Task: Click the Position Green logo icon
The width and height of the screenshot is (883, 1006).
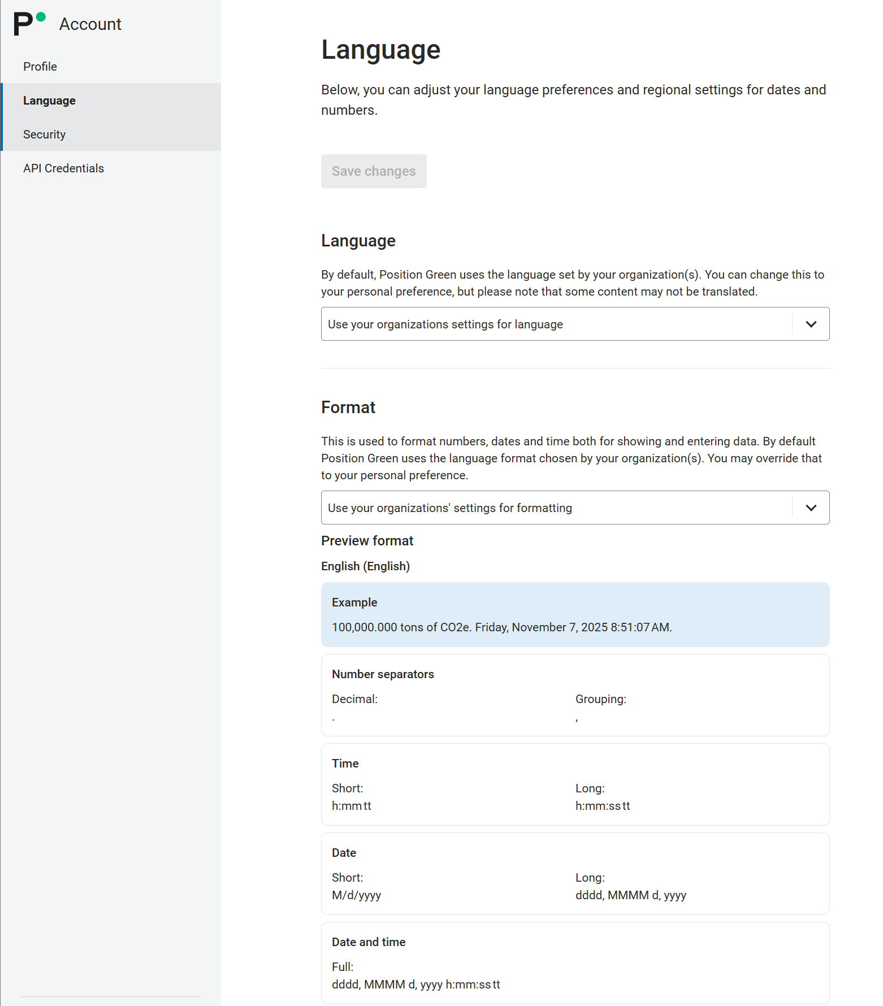Action: 29,24
